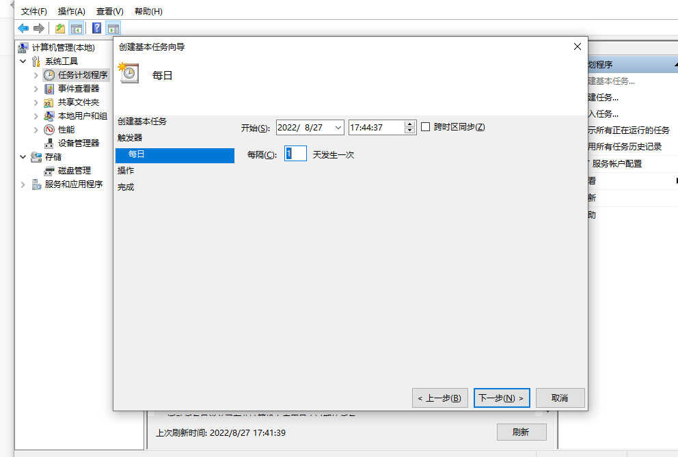Select the 完成 wizard step
Viewport: 678px width, 457px height.
[x=126, y=187]
